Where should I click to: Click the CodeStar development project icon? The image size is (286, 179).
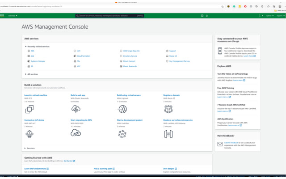click(122, 134)
